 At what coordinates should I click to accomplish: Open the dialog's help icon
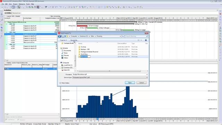(x=146, y=40)
